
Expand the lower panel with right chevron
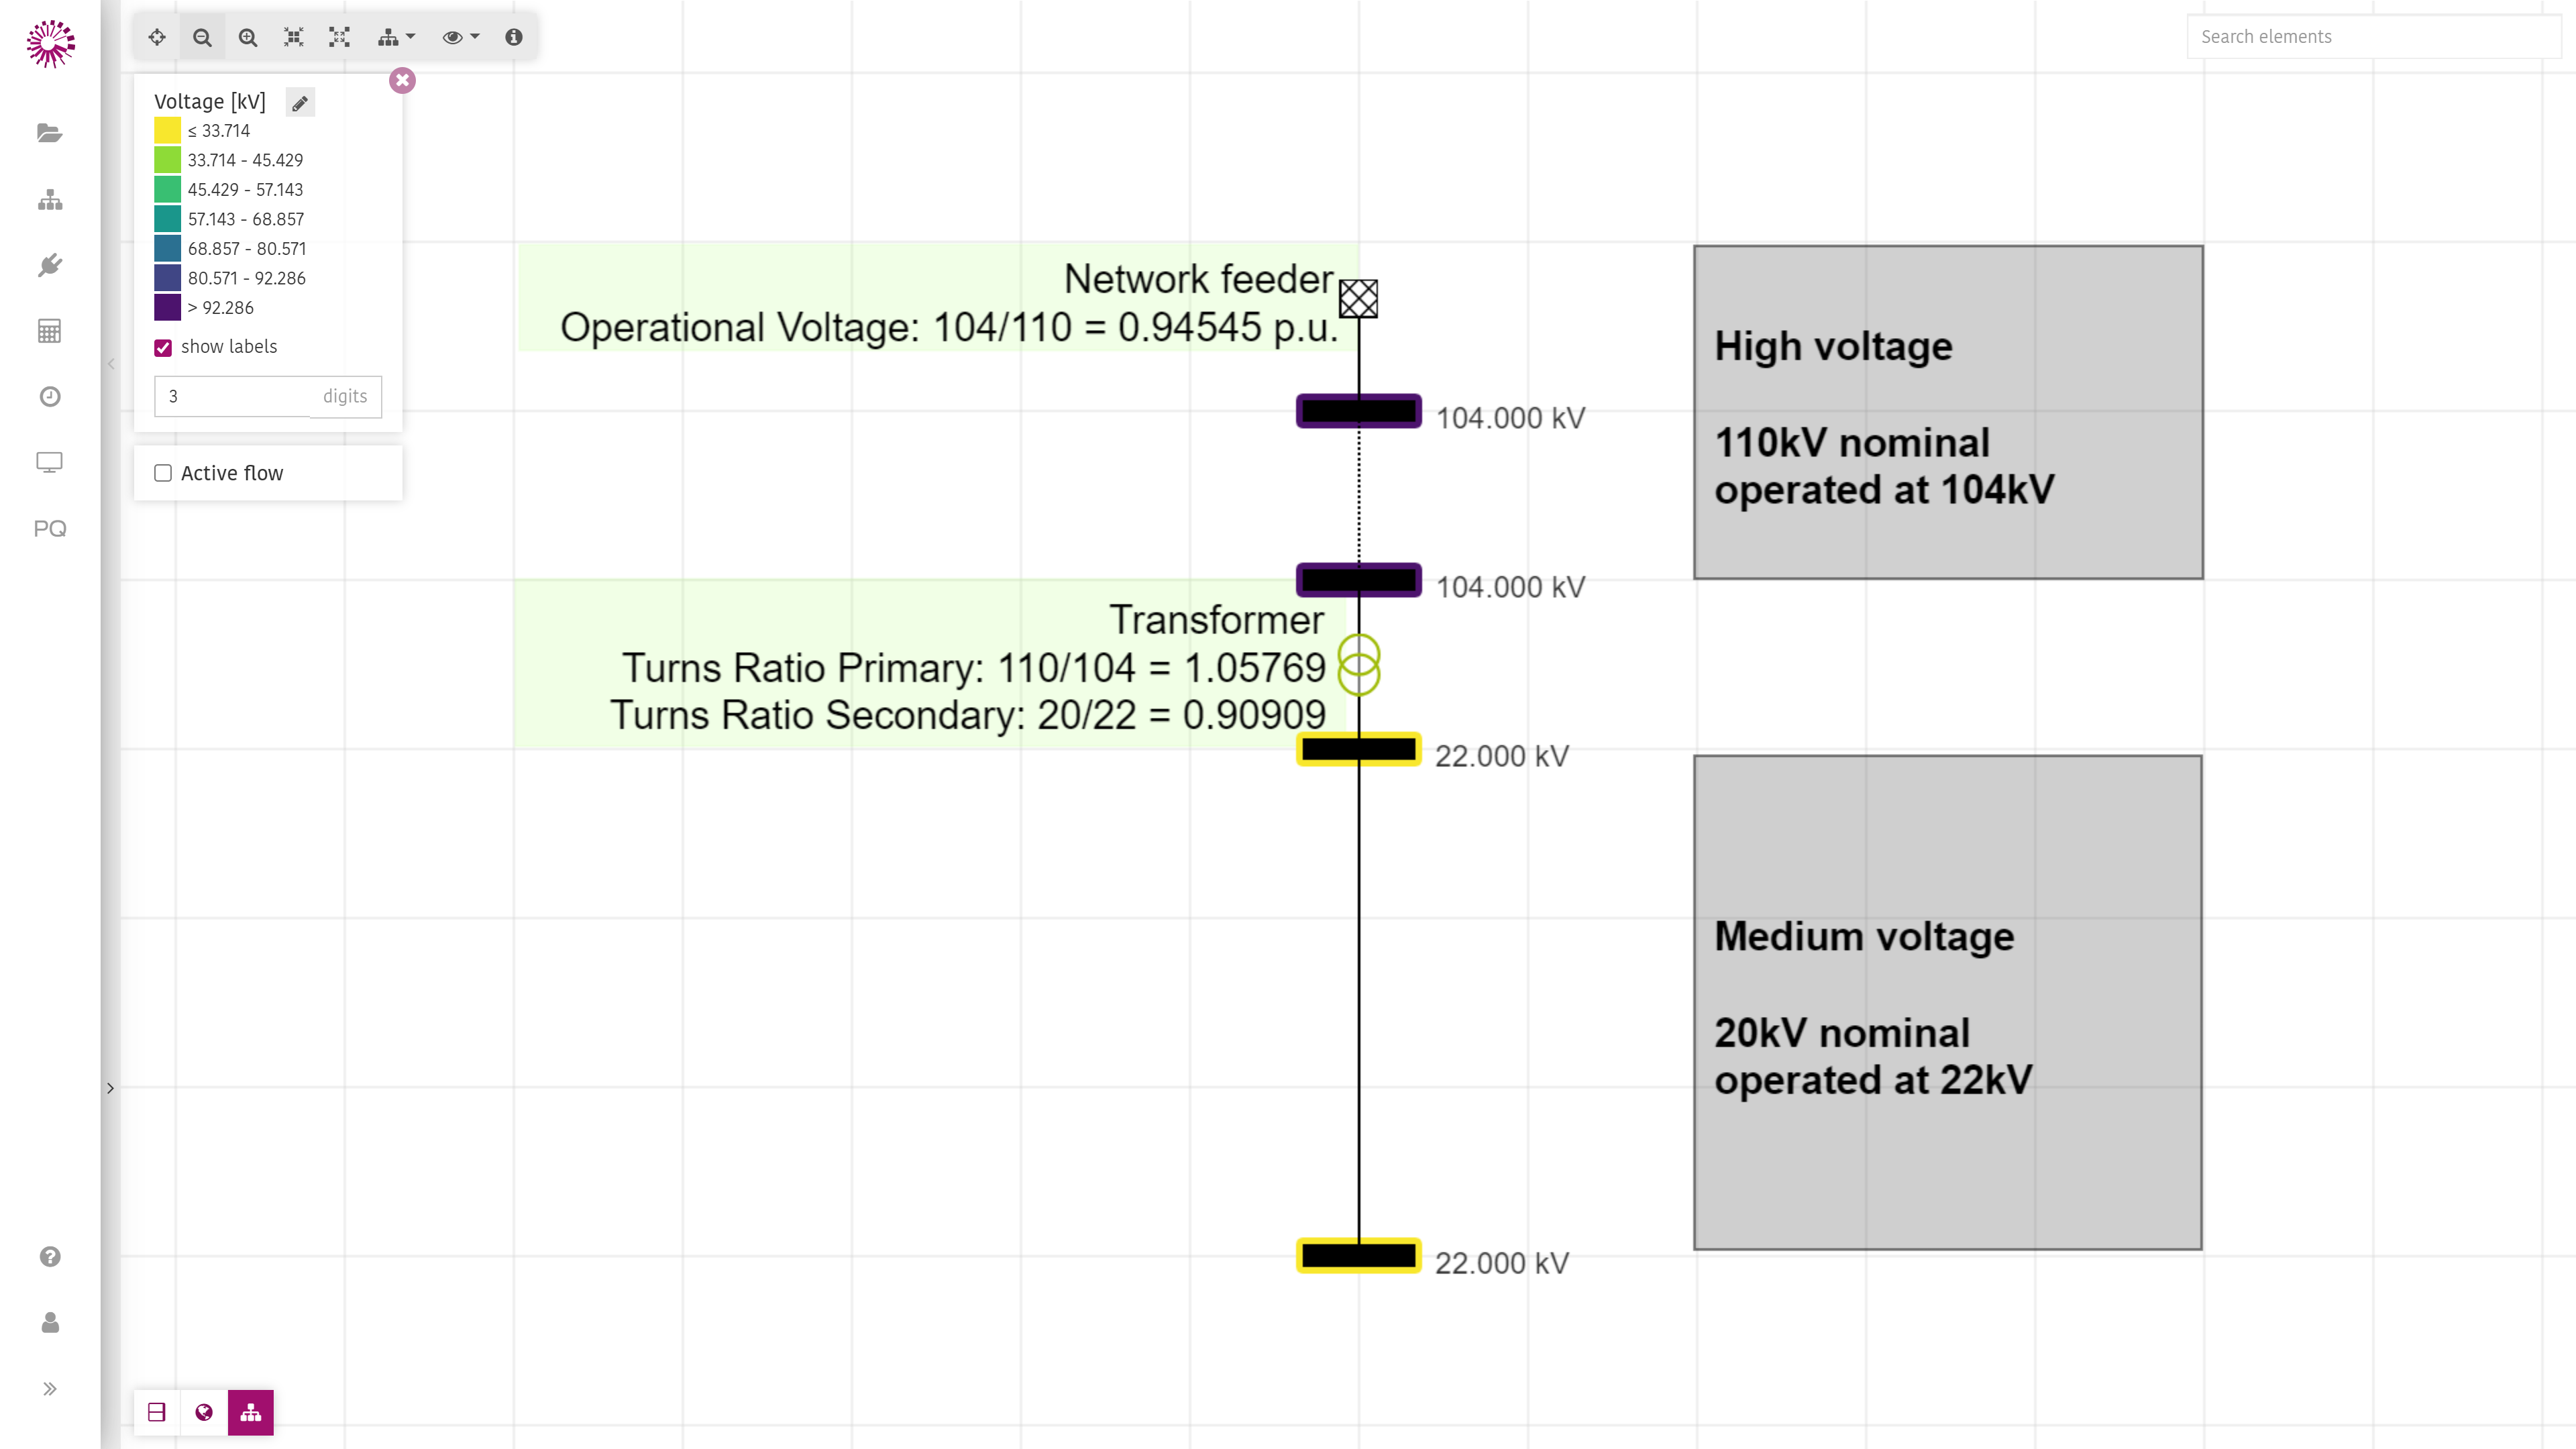[111, 1088]
